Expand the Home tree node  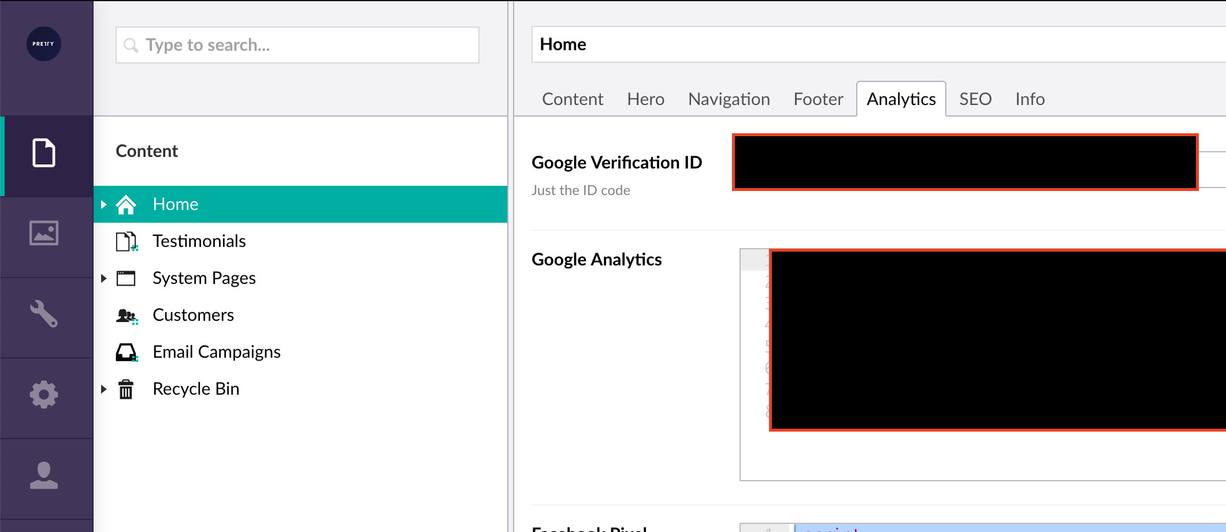click(104, 204)
